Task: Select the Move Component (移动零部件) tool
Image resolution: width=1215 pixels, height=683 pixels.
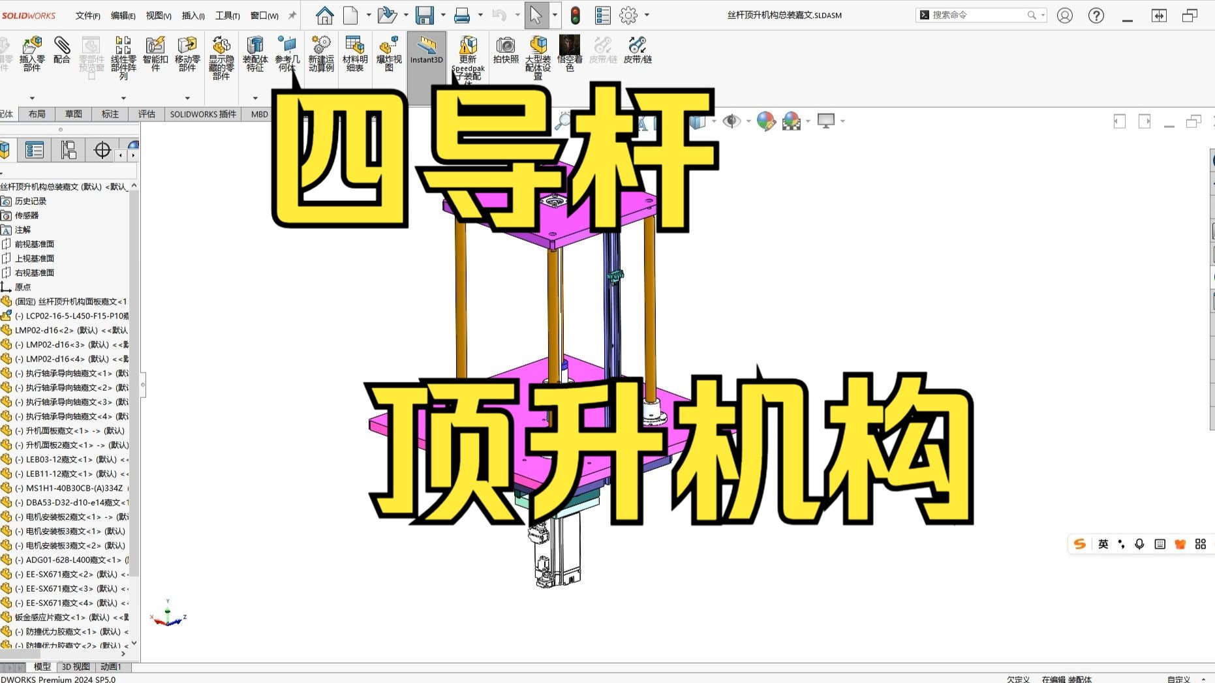Action: tap(187, 53)
